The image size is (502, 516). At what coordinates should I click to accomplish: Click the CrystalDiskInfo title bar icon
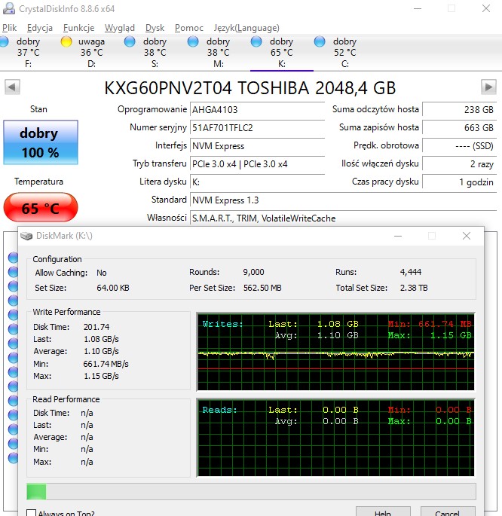(9, 8)
